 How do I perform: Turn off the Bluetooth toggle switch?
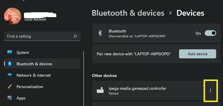pos(210,33)
